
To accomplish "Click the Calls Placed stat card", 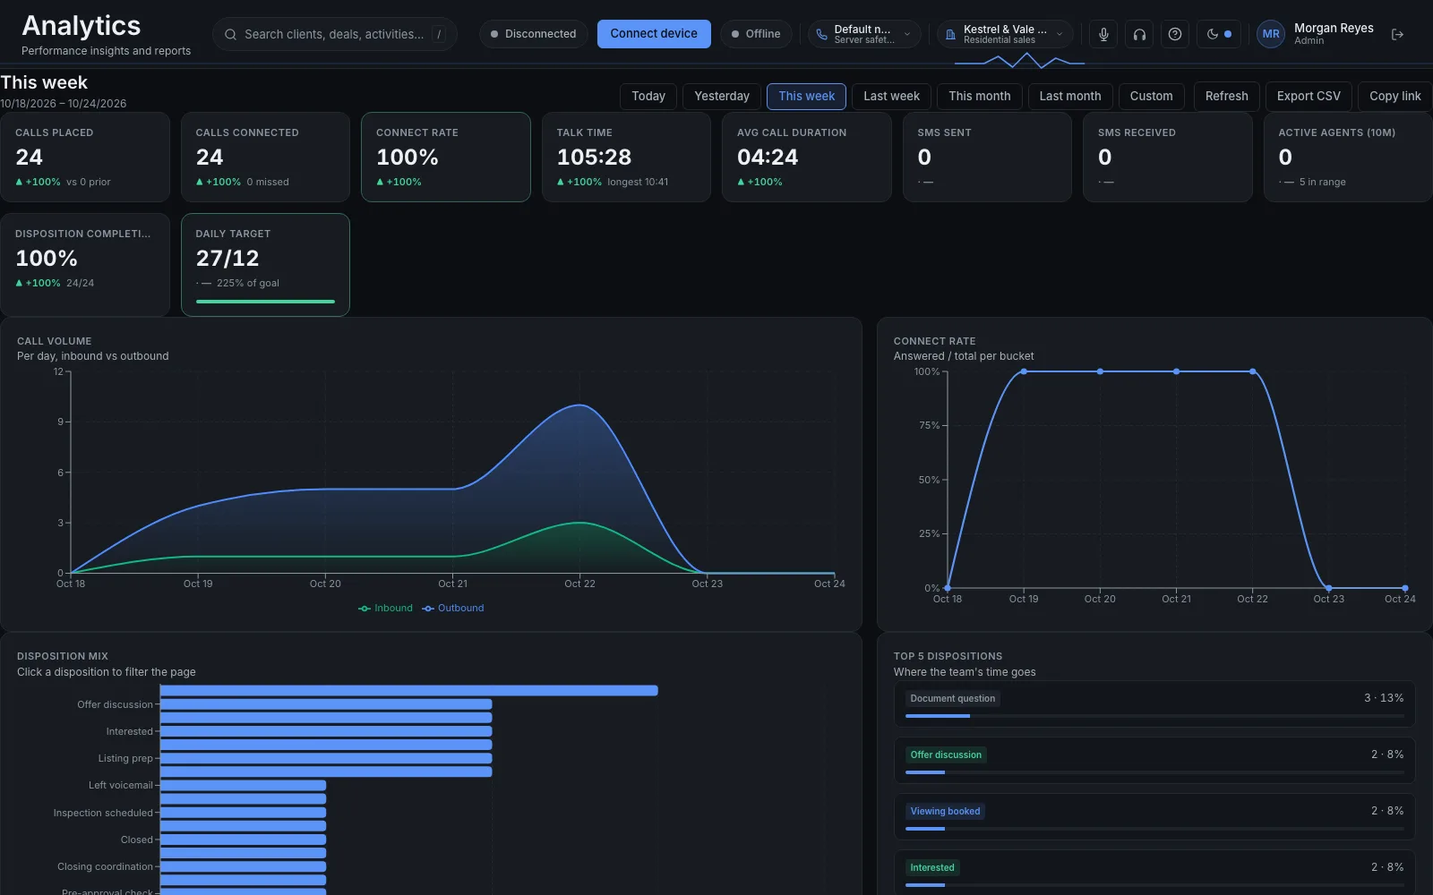I will pos(85,157).
